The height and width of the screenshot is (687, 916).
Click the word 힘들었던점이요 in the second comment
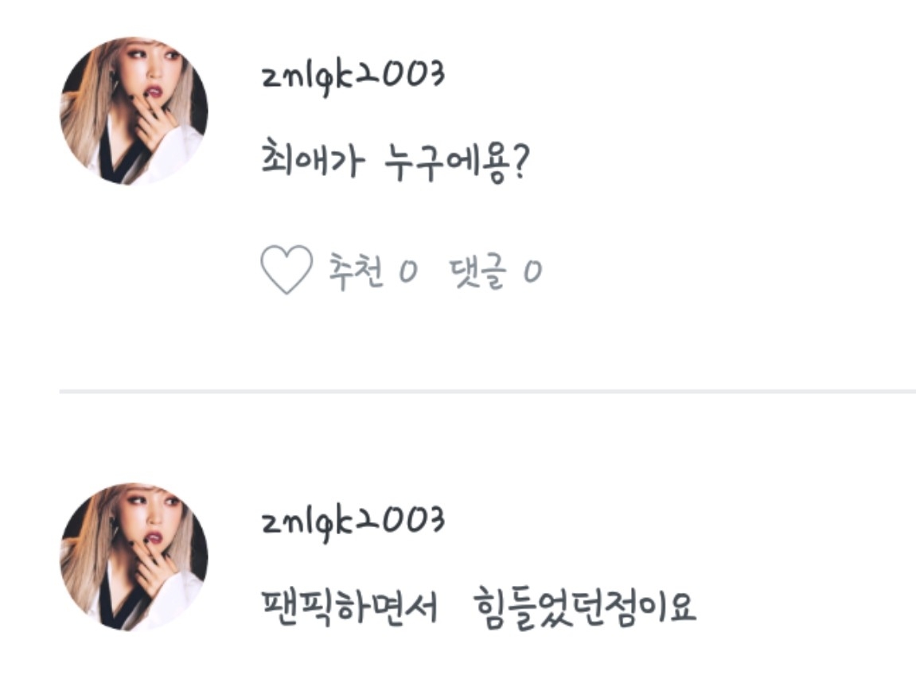click(x=584, y=608)
